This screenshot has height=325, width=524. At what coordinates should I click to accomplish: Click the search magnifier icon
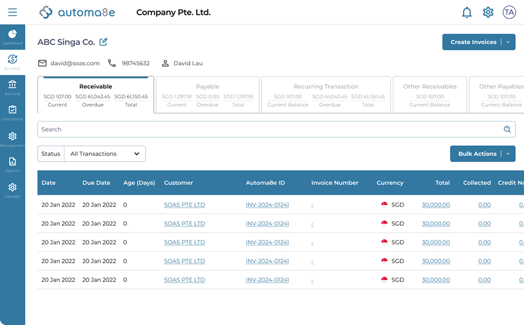click(x=507, y=129)
